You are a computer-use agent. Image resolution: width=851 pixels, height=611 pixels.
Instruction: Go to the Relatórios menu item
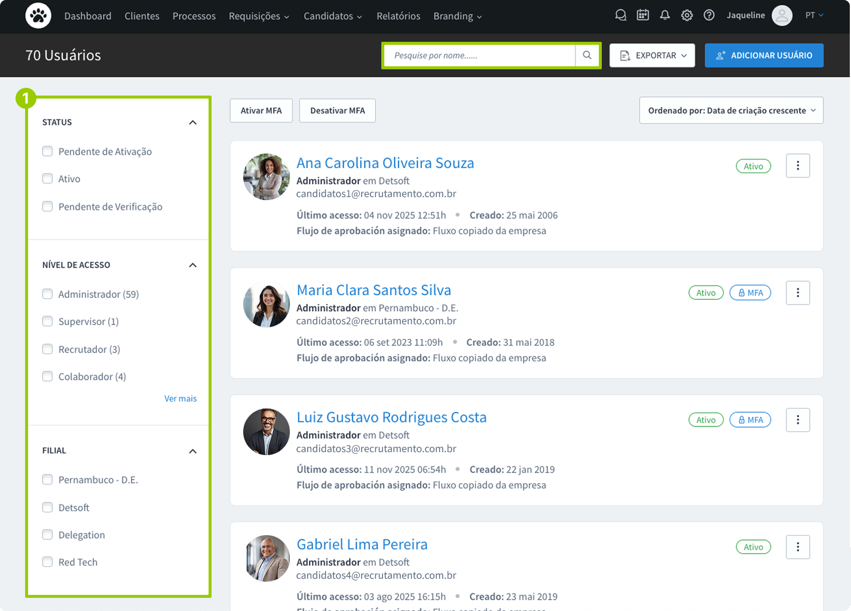click(x=398, y=16)
